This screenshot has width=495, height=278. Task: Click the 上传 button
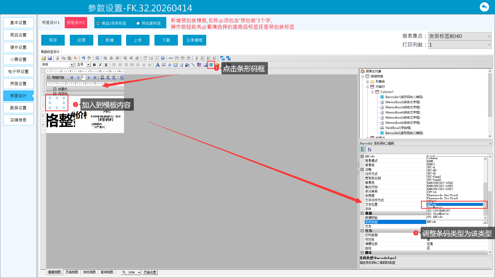pyautogui.click(x=138, y=40)
